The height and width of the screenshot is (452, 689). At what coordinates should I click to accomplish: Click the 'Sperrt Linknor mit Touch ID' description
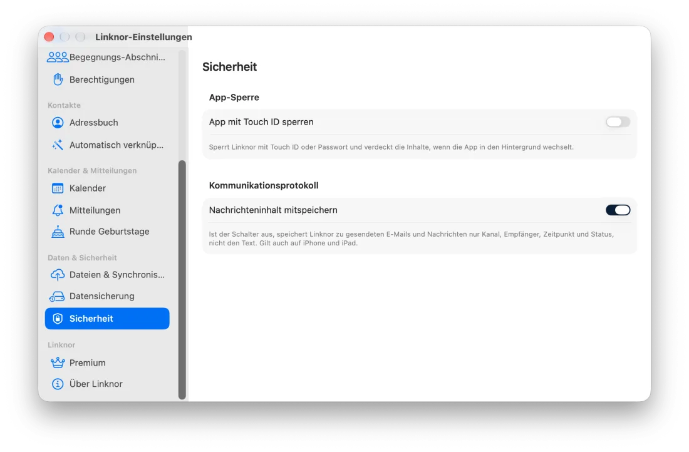[391, 147]
